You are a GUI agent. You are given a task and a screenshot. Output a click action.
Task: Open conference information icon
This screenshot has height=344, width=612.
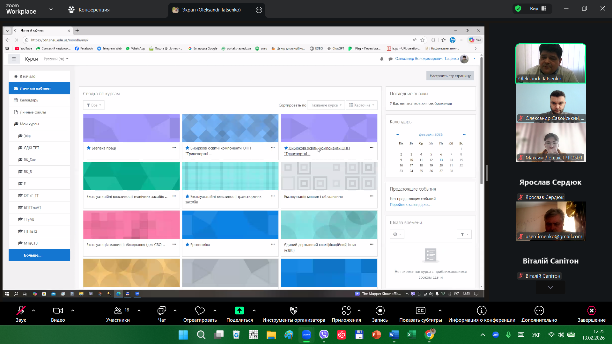point(481,311)
